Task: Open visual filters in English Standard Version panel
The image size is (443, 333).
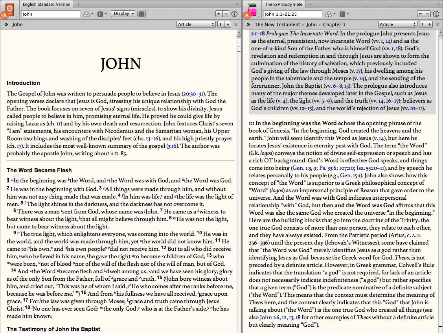Action: pyautogui.click(x=86, y=14)
